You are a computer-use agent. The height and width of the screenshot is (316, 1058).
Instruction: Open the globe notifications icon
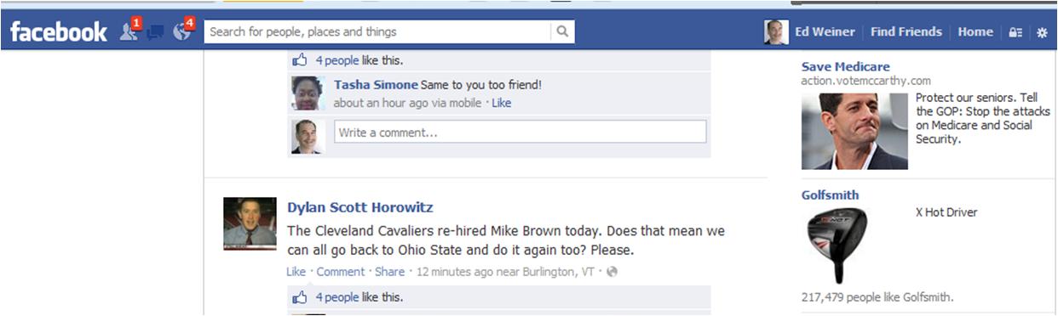click(x=182, y=31)
